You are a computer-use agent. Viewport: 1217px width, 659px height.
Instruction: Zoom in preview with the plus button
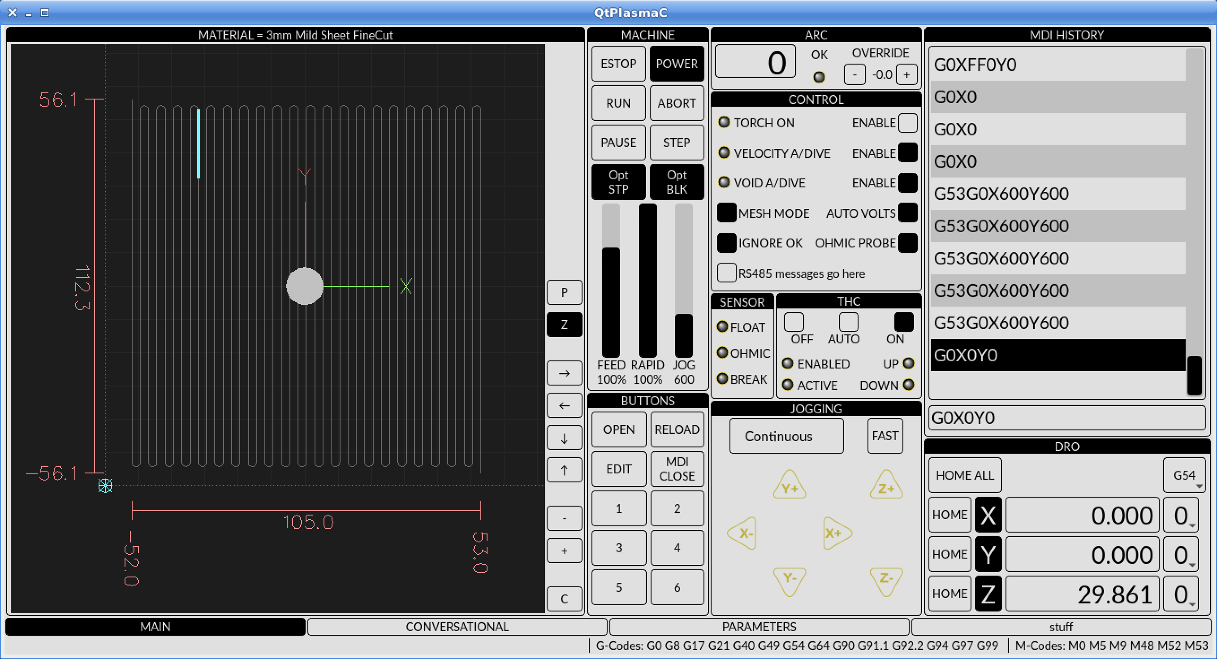point(564,551)
